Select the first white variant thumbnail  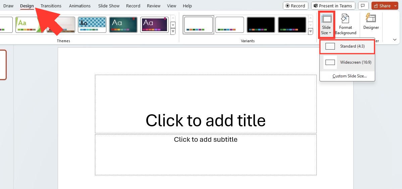(198, 25)
